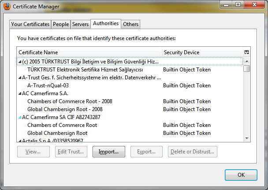The width and height of the screenshot is (268, 190).
Task: Click the vertical scrollbar thumb
Action: [247, 69]
